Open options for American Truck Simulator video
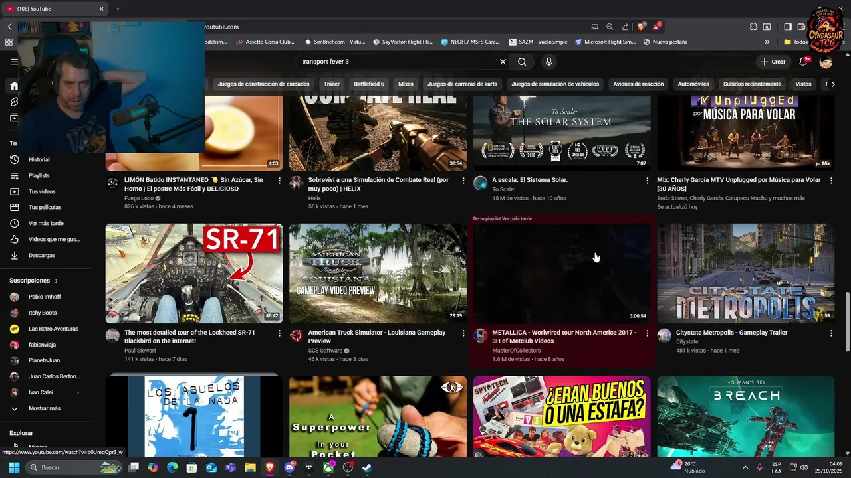Viewport: 851px width, 478px height. pos(463,333)
